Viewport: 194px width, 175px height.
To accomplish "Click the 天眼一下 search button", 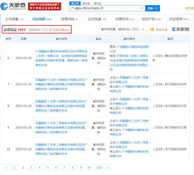I will point(152,8).
